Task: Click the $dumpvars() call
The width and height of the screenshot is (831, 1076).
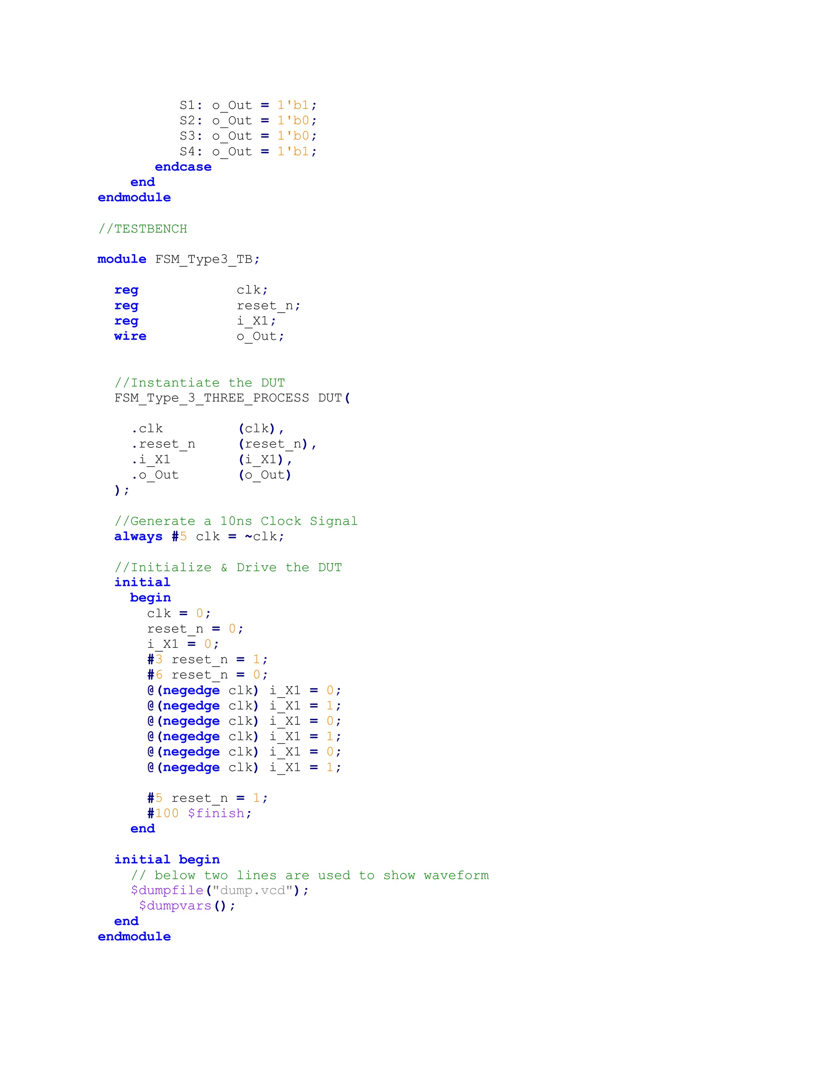Action: 187,905
